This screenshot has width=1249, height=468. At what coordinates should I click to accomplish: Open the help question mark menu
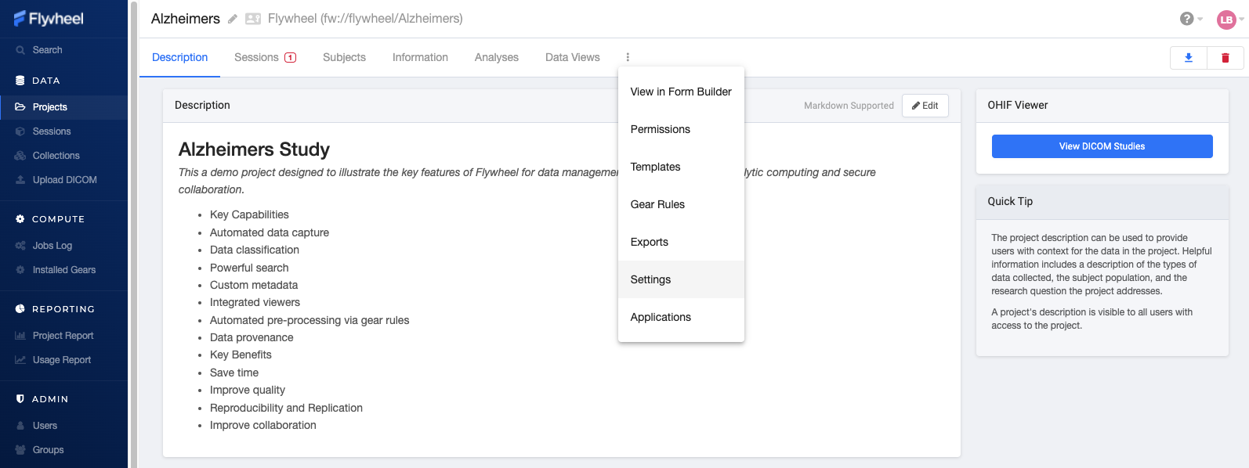coord(1187,19)
